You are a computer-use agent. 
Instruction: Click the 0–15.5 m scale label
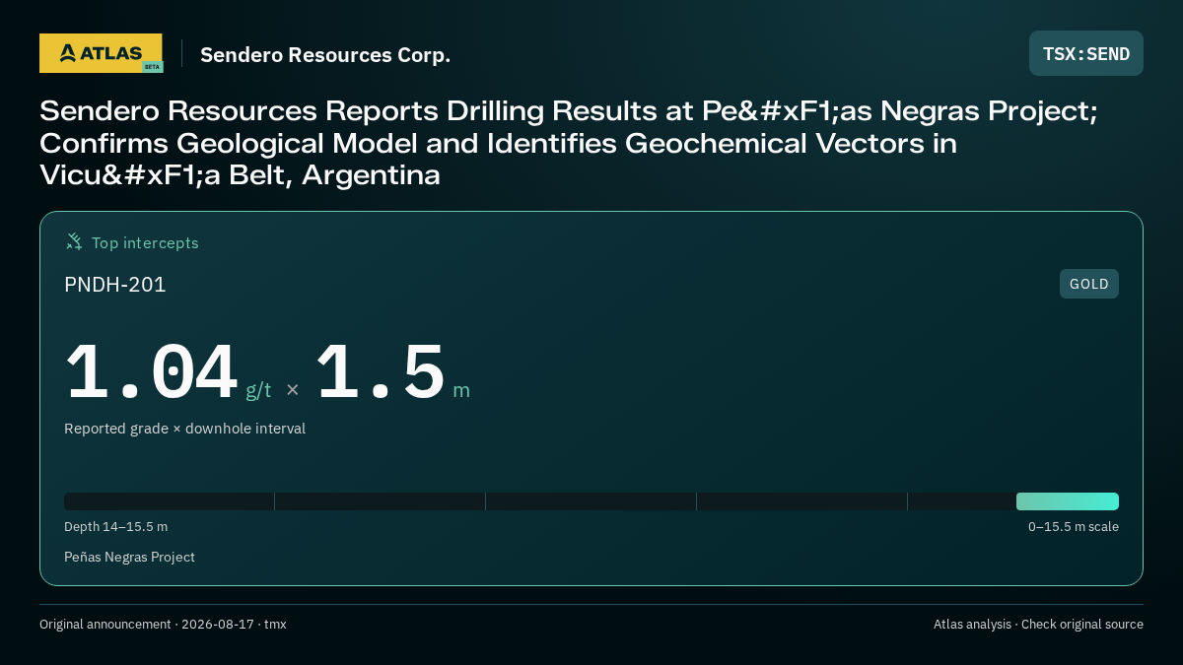coord(1074,527)
